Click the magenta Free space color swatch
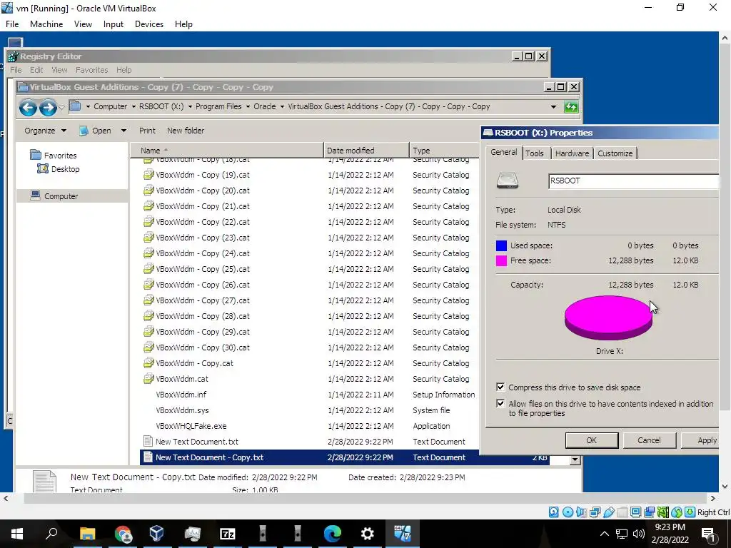Image resolution: width=731 pixels, height=548 pixels. point(501,260)
